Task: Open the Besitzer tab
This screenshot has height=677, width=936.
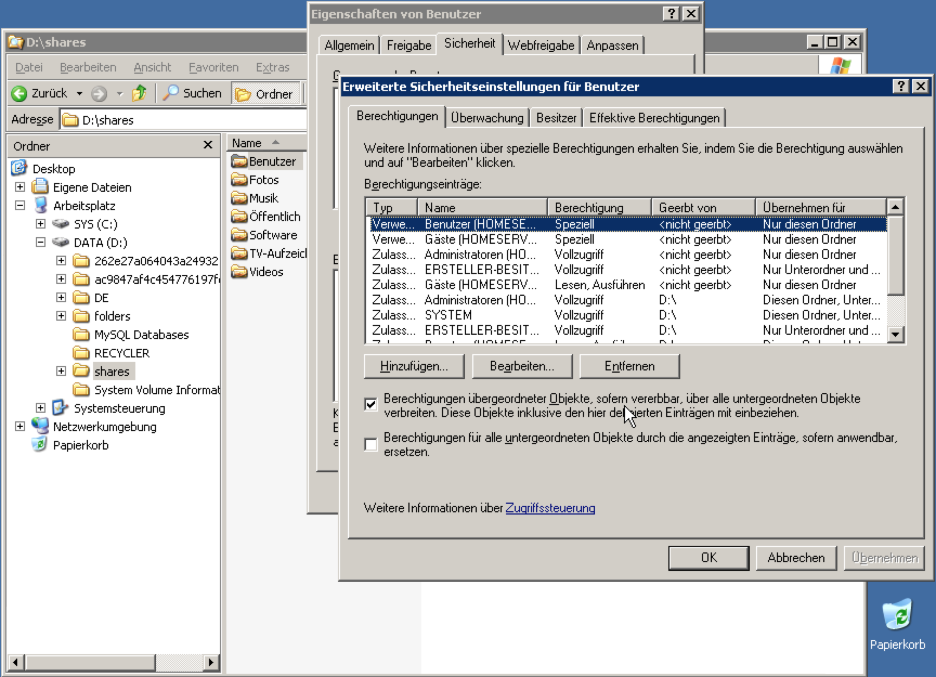Action: pos(556,118)
